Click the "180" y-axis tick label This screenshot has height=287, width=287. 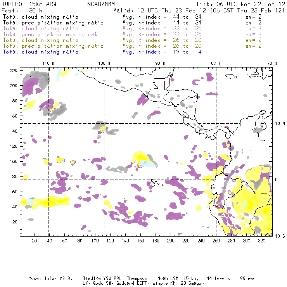point(14,101)
